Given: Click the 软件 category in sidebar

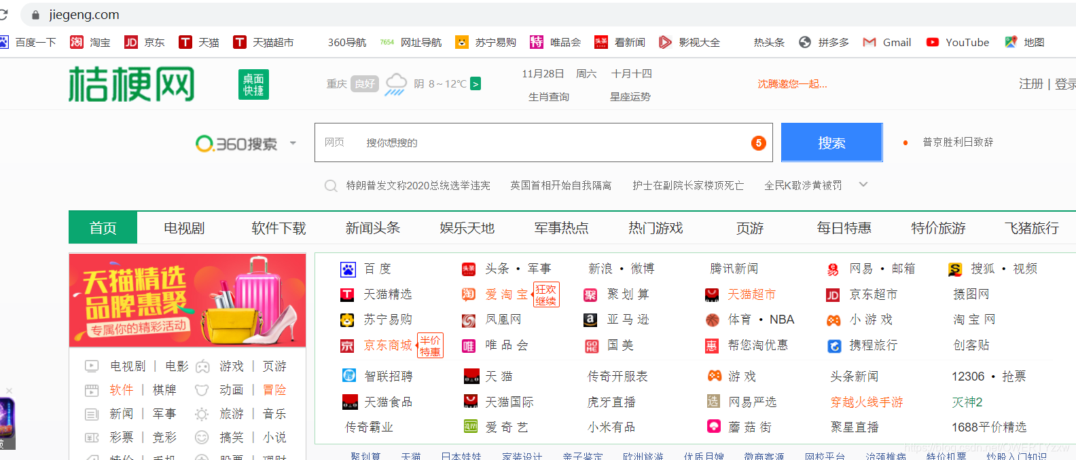Looking at the screenshot, I should click(x=122, y=390).
